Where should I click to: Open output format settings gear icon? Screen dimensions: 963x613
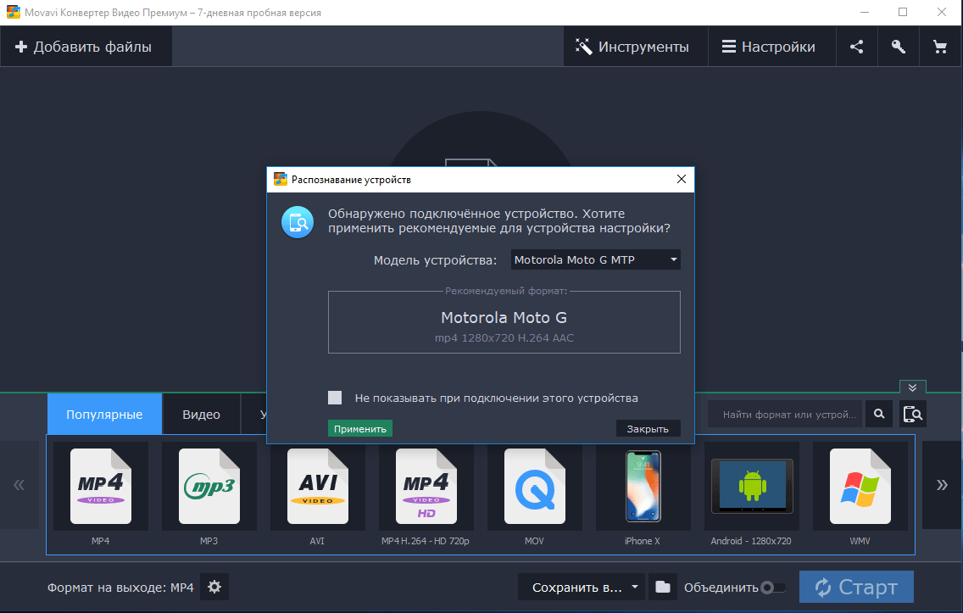[214, 588]
